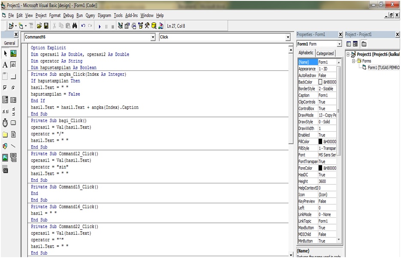Viewport: 401px width, 258px height.
Task: Open the Command16 object dropdown
Action: (x=153, y=37)
